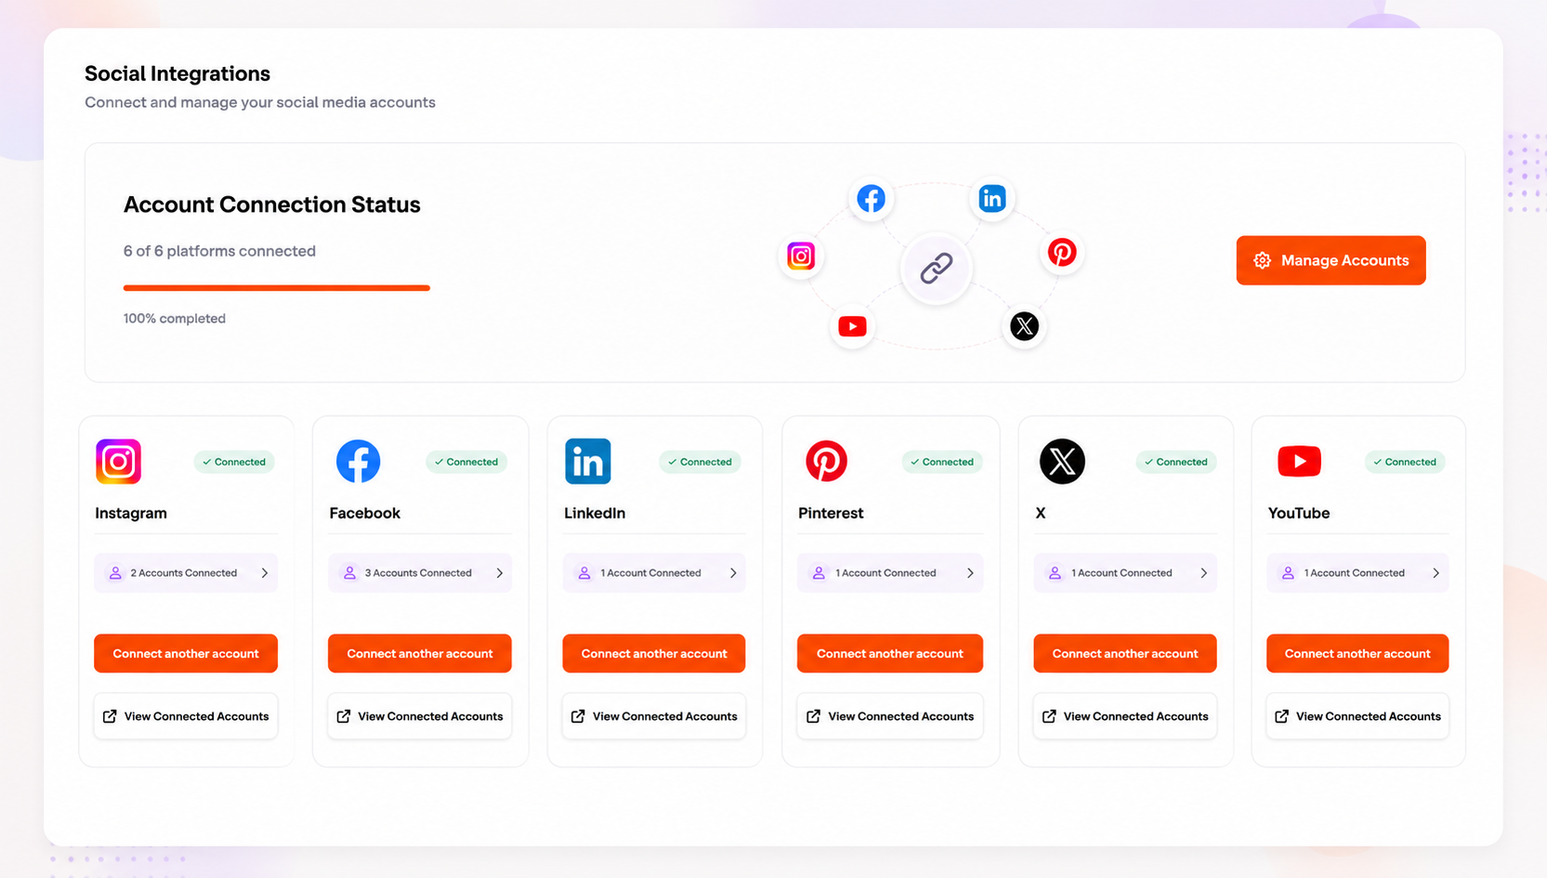Click 'Connect and manage your social media accounts' subtitle

click(x=260, y=102)
